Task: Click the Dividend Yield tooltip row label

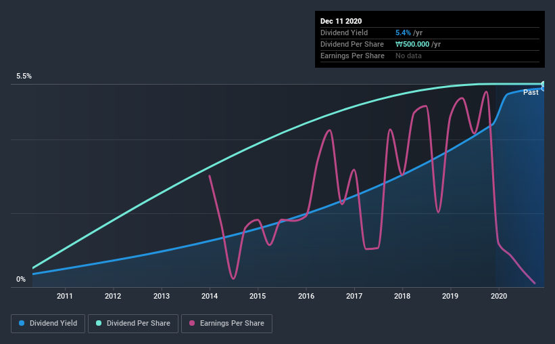Action: coord(344,33)
